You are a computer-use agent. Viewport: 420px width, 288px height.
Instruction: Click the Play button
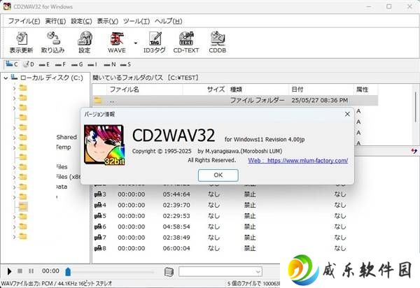pos(9,271)
